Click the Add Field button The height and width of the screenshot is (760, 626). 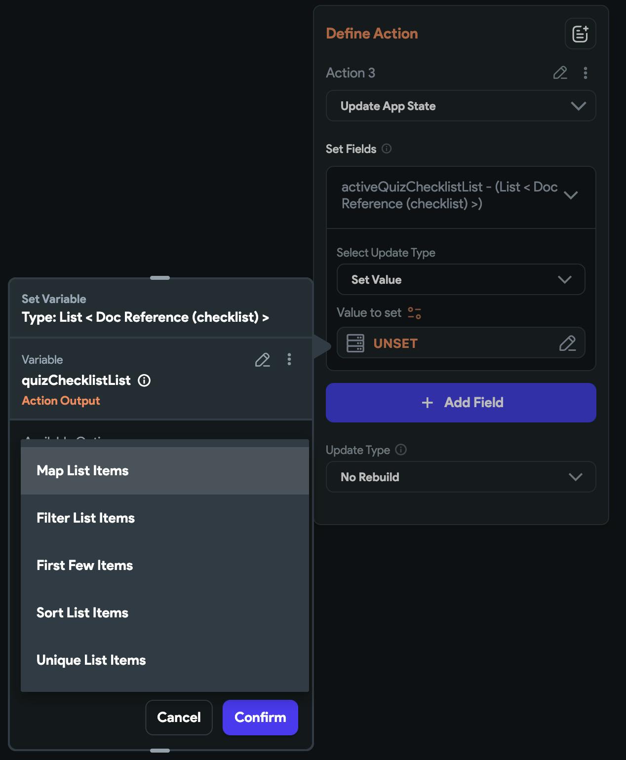click(461, 403)
